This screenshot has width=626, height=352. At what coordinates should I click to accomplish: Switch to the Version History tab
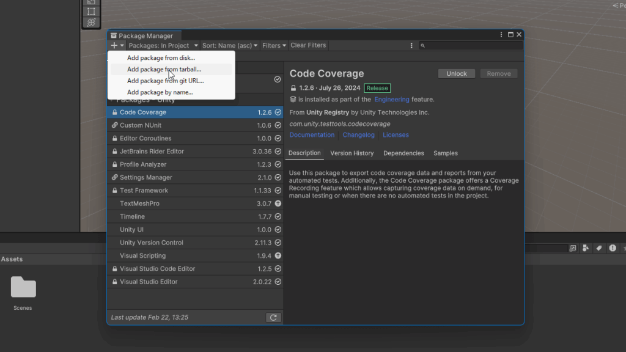[x=352, y=153]
